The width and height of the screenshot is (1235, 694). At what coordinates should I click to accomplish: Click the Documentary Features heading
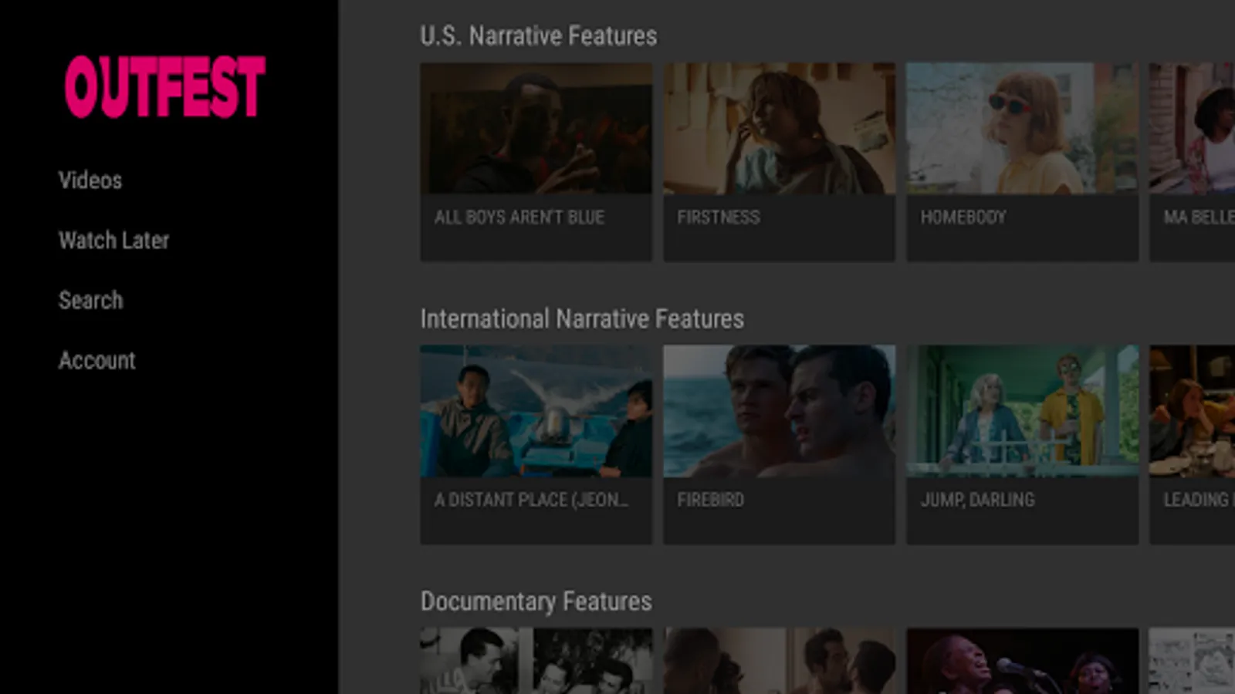tap(536, 602)
